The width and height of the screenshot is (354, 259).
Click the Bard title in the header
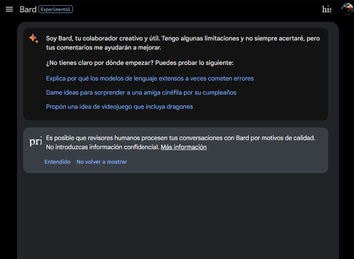point(28,9)
